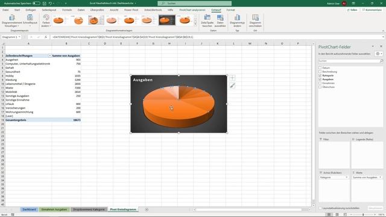The image size is (386, 217).
Task: Click the save icon in the title bar
Action: 45,4
